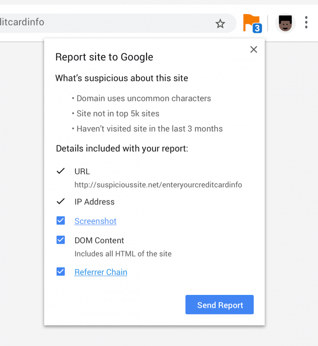Click the DOM Content label
This screenshot has height=346, width=318.
coord(99,240)
